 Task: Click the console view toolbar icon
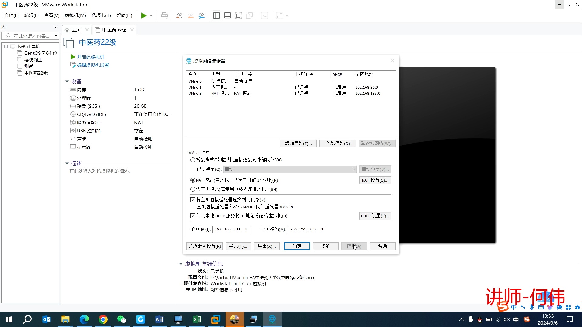point(264,15)
